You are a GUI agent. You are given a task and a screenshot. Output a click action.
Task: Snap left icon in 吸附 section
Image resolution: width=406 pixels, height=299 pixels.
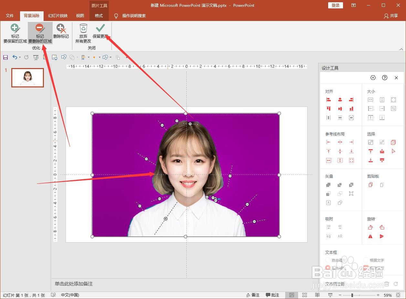click(x=328, y=227)
